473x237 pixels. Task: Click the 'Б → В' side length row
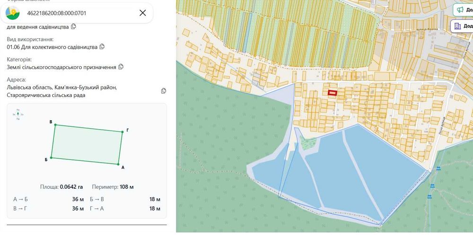pos(125,199)
